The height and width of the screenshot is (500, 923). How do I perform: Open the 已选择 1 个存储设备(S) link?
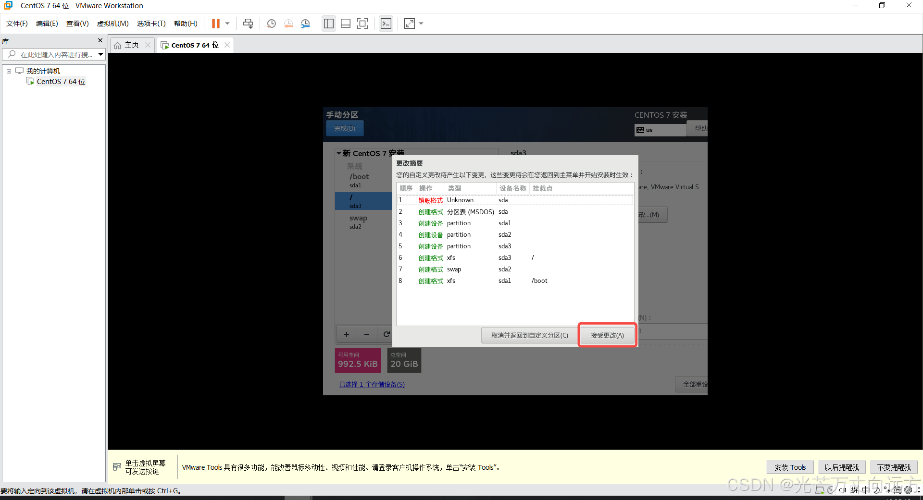(372, 384)
